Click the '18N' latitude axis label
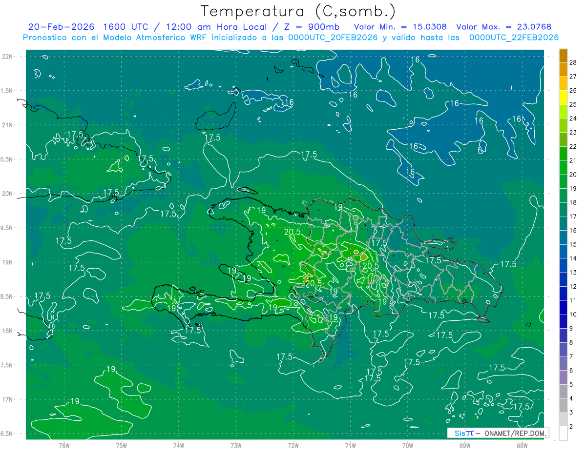 coord(8,331)
